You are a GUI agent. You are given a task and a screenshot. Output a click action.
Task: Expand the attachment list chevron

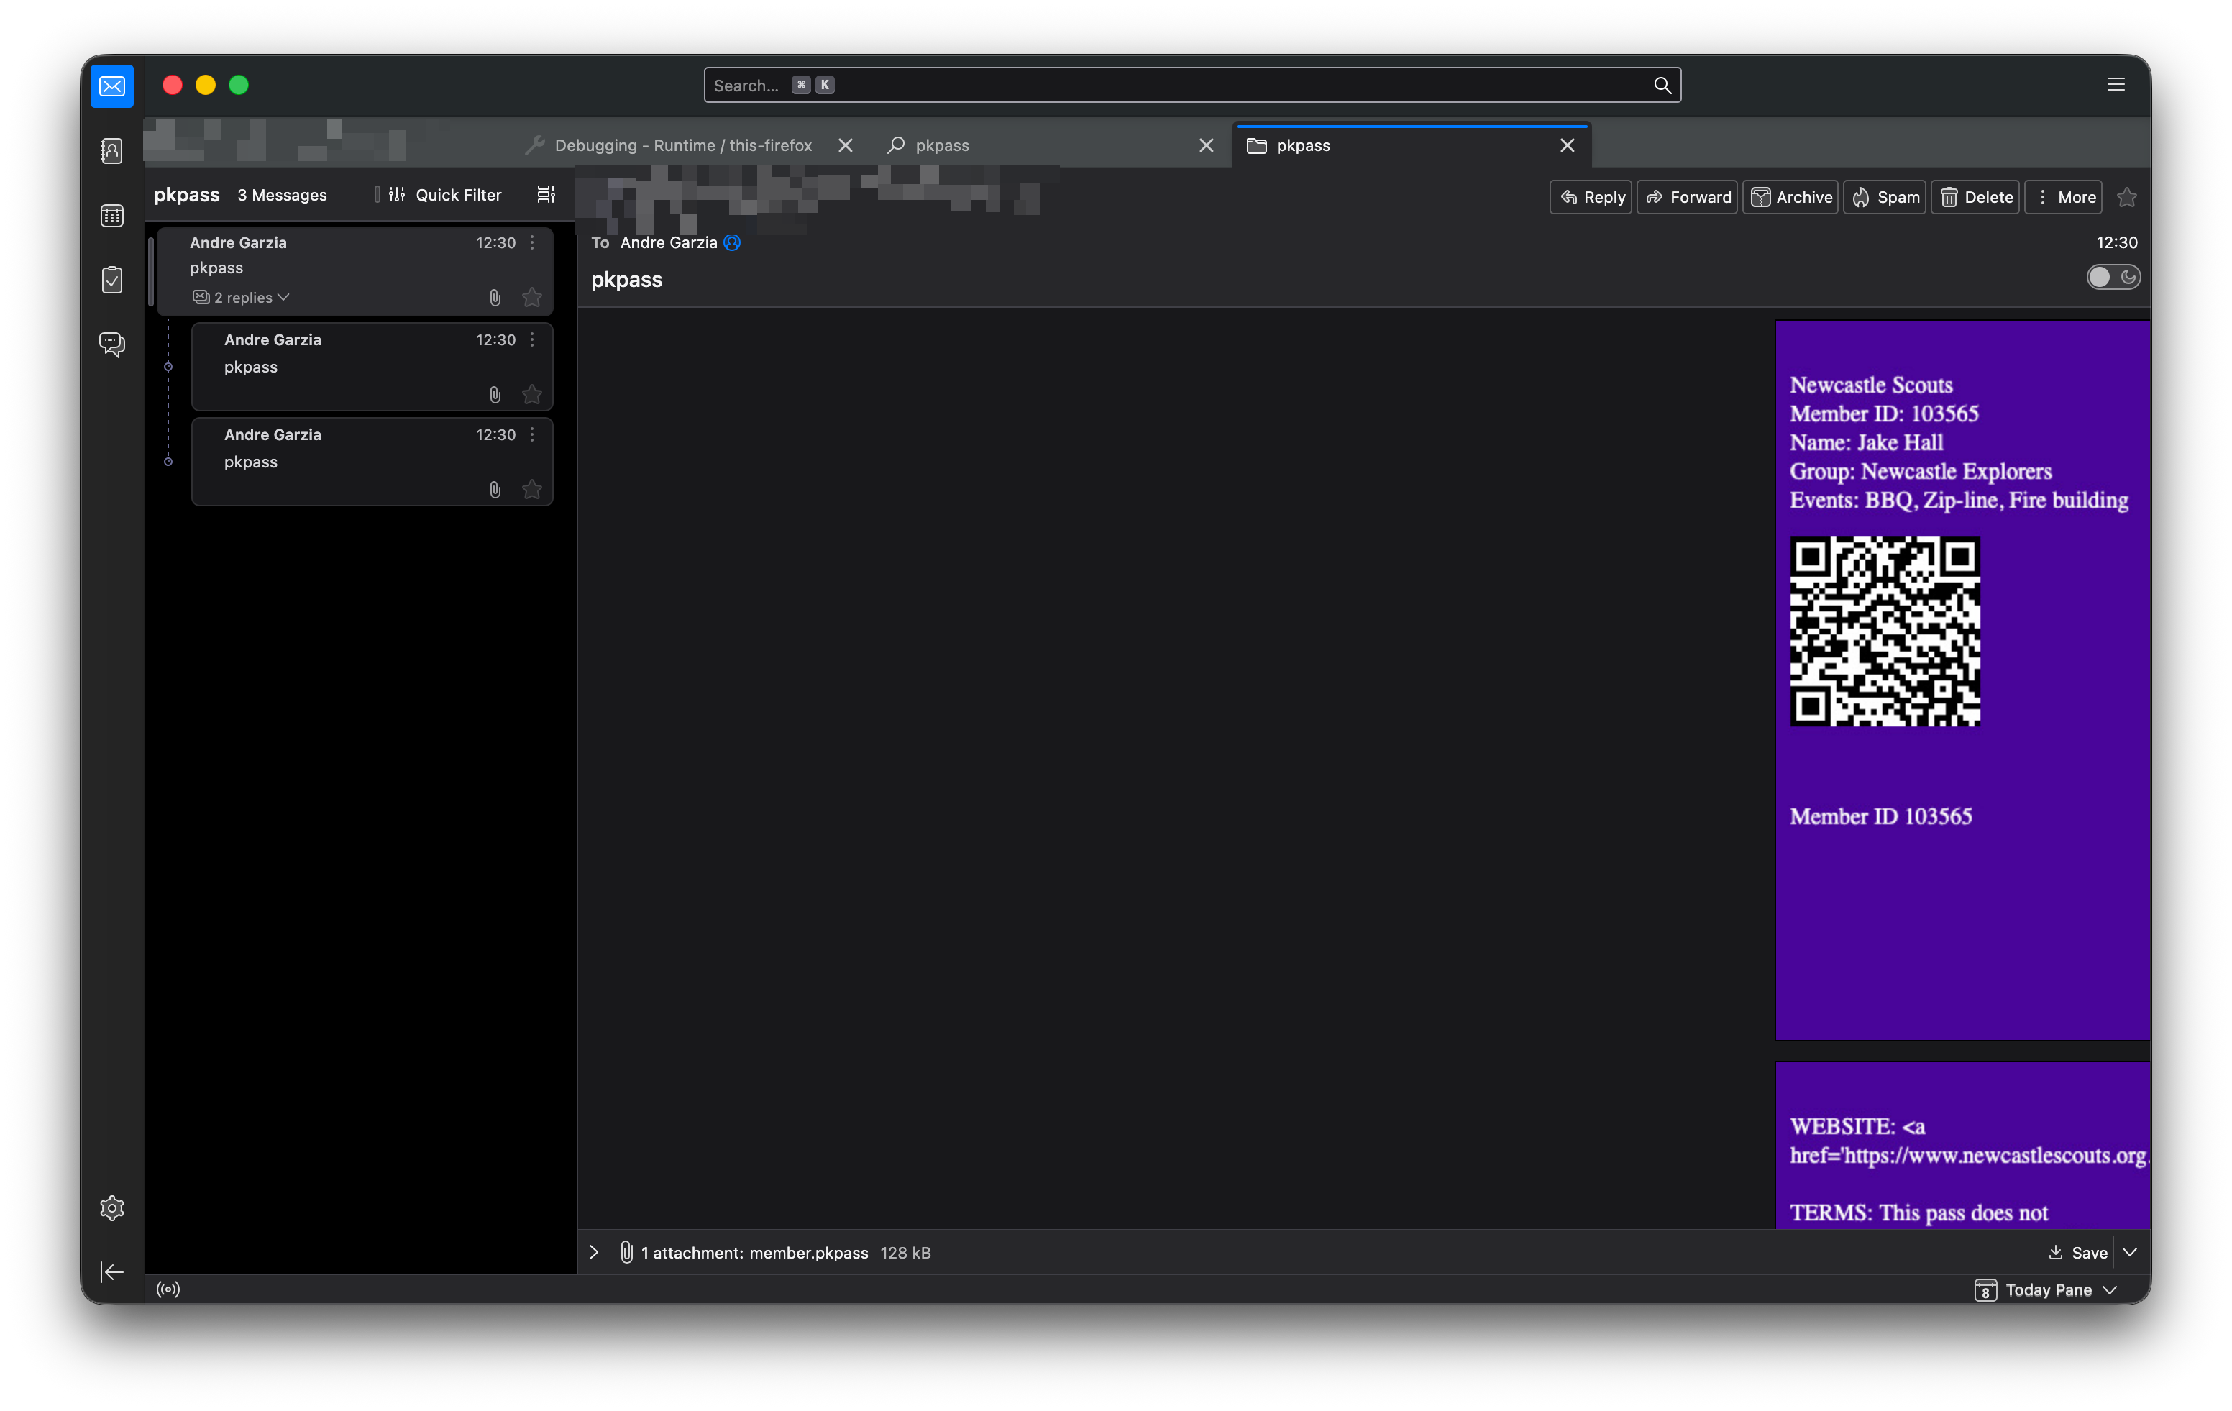(x=594, y=1253)
